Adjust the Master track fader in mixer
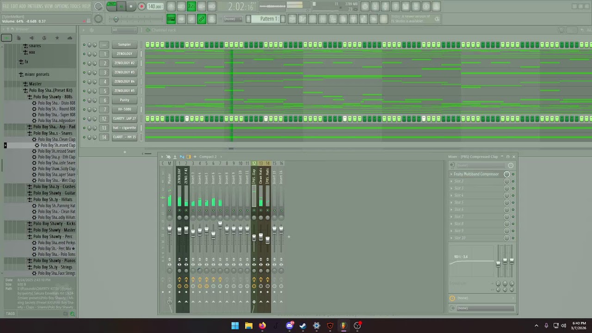The image size is (592, 333). click(169, 230)
